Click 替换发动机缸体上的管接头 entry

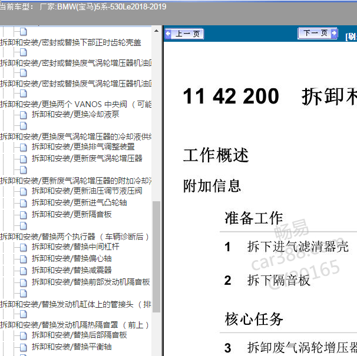point(75,304)
